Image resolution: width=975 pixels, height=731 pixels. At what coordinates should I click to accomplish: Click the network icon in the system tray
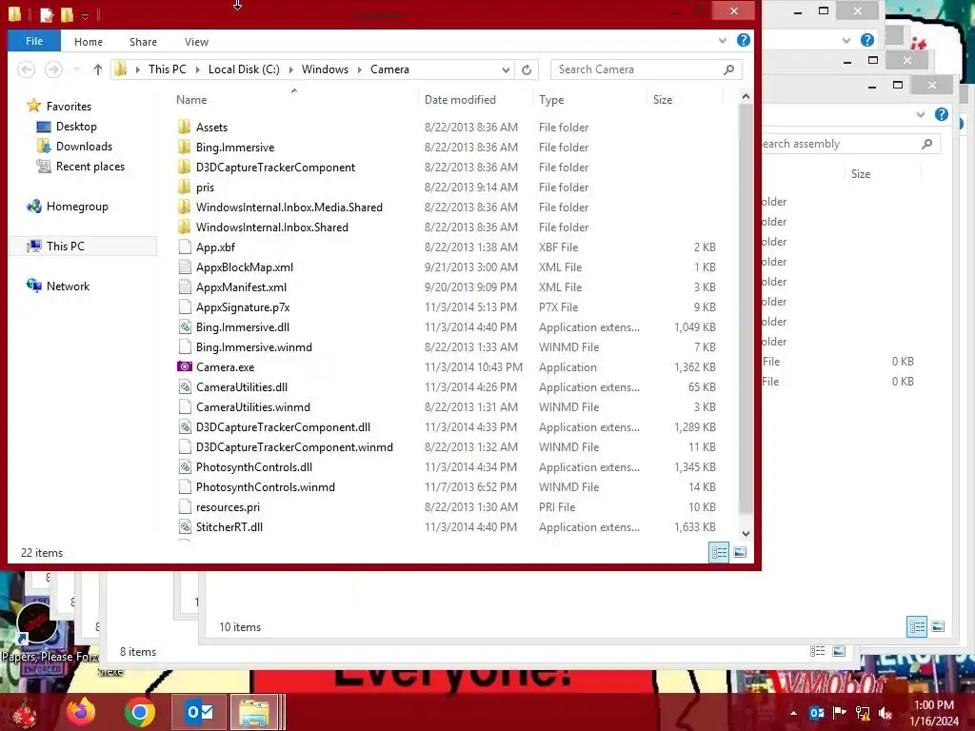(863, 712)
